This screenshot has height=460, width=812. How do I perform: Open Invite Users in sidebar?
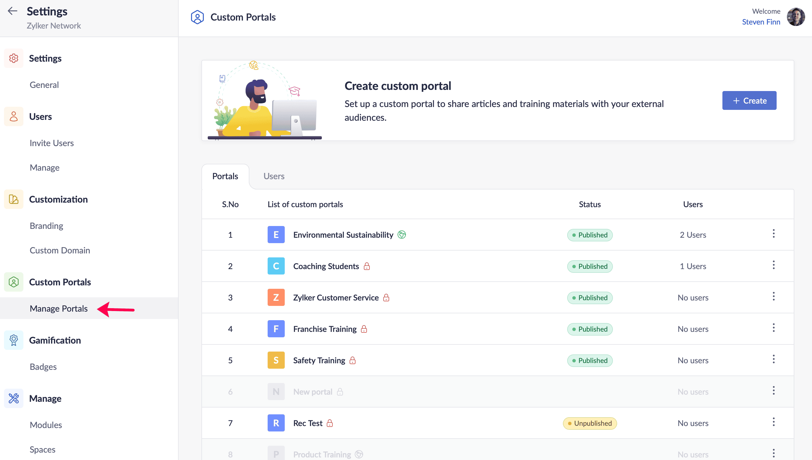pyautogui.click(x=51, y=143)
